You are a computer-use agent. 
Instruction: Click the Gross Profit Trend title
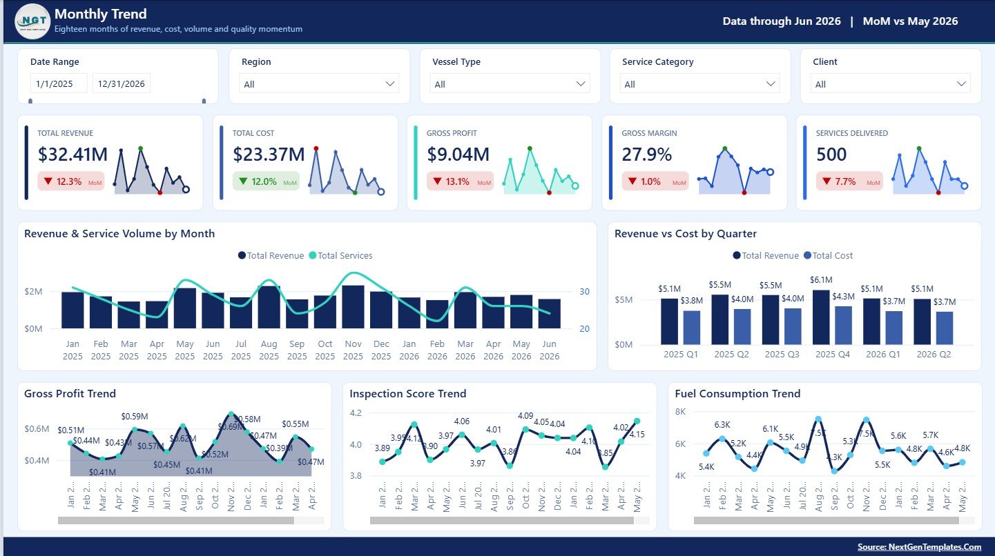tap(70, 394)
